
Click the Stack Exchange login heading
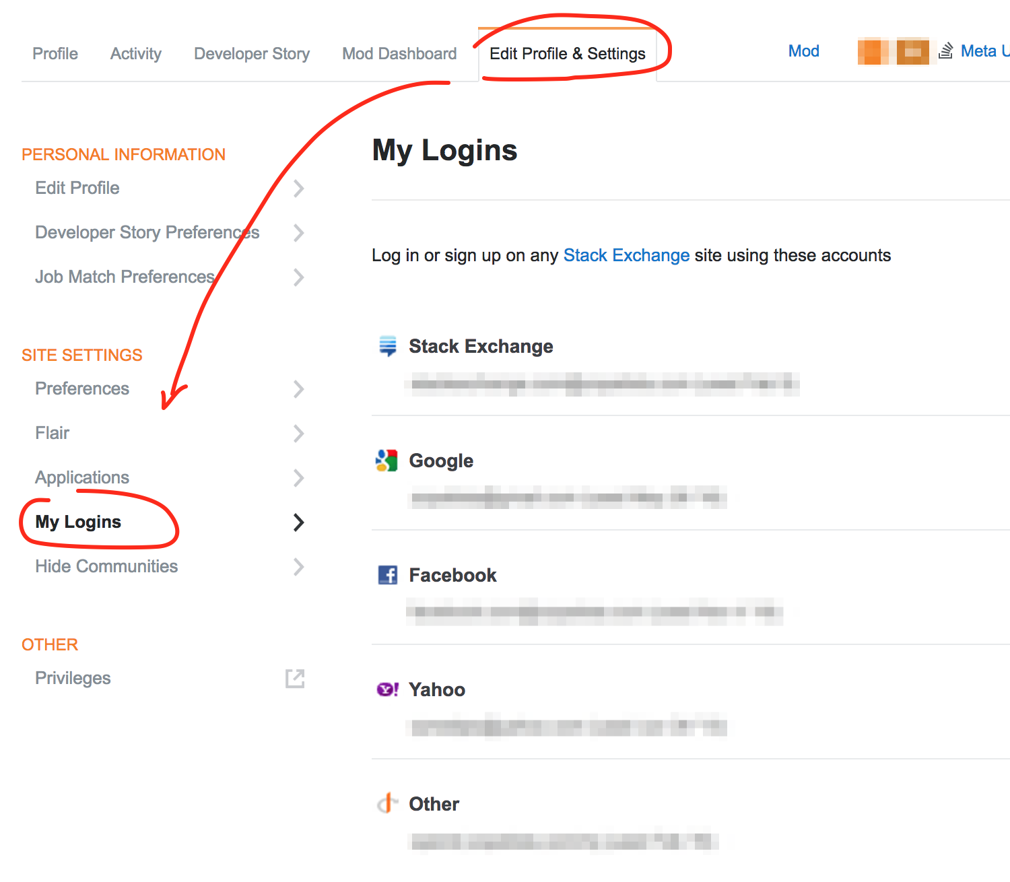coord(481,346)
